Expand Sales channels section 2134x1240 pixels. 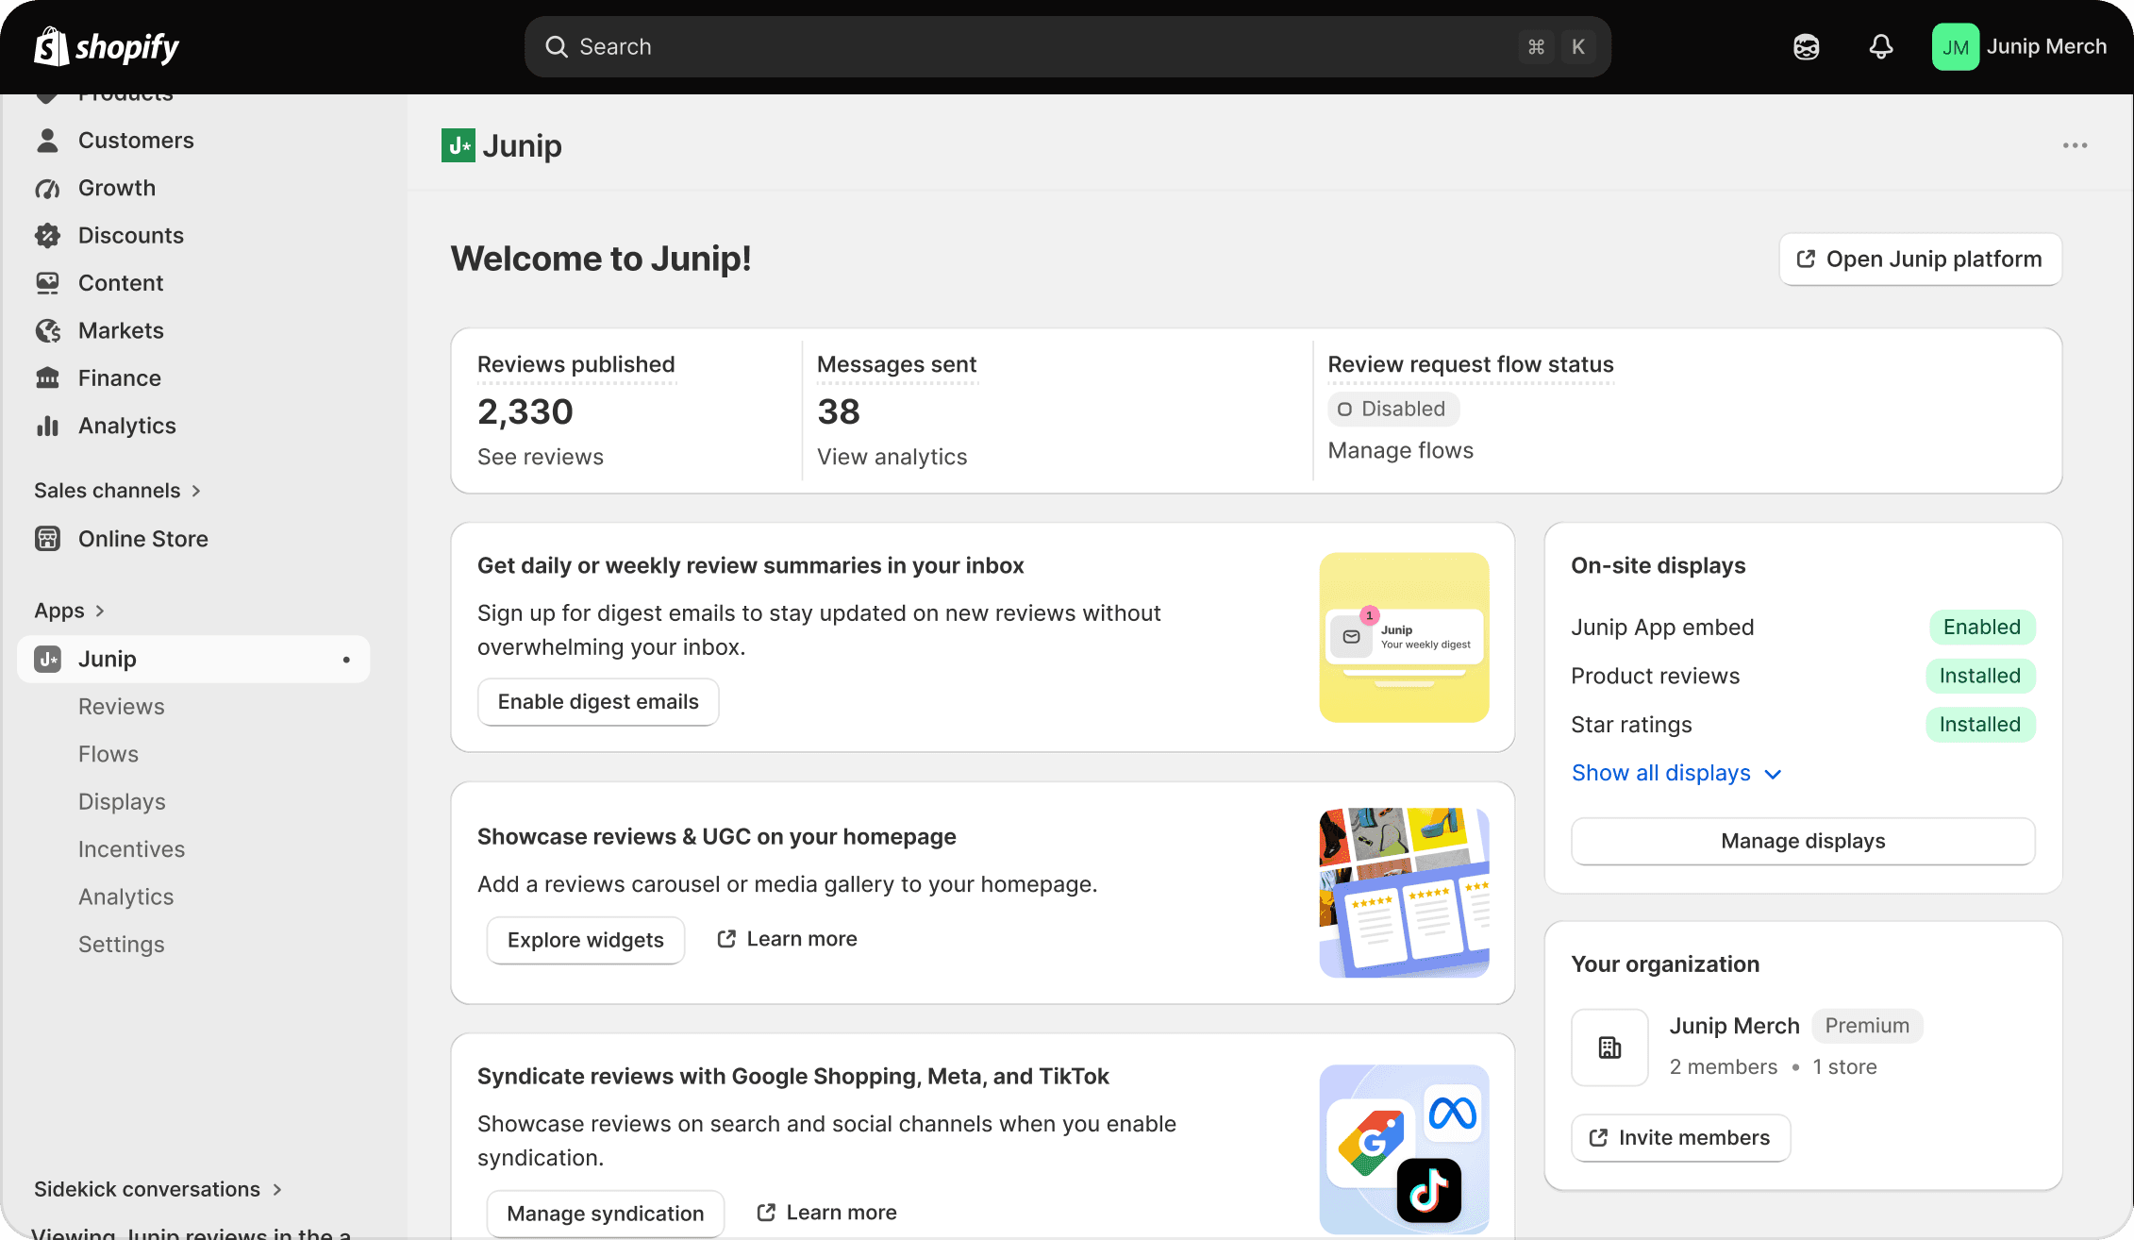118,491
